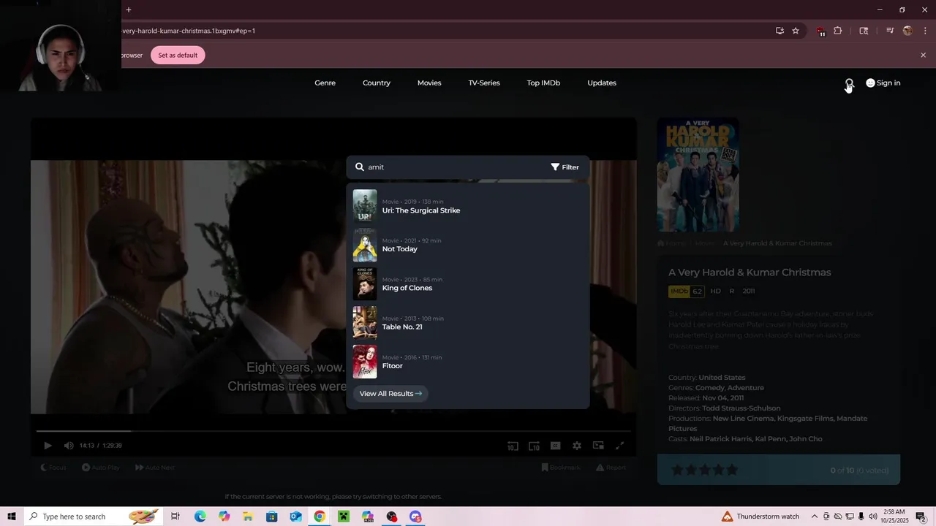Click the 'Neil Patrick Harris' cast link
The width and height of the screenshot is (936, 526).
pos(720,439)
